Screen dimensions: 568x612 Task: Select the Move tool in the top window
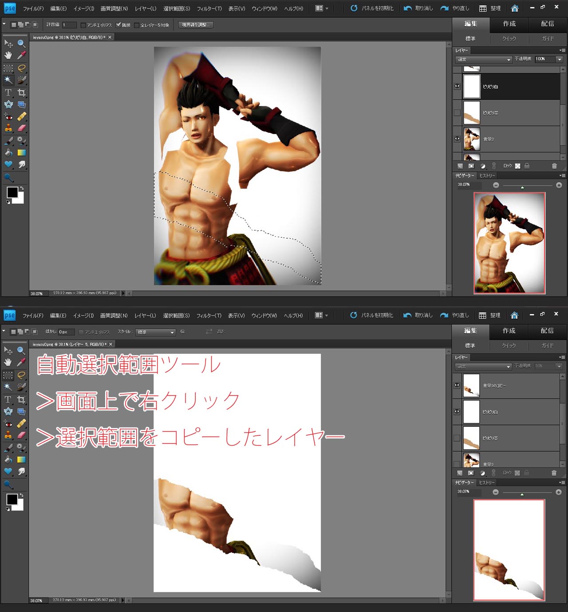click(8, 44)
